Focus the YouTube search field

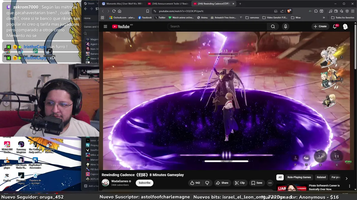coord(217,26)
